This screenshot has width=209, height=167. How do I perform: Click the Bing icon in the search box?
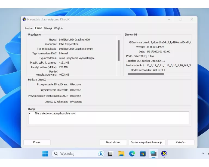pyautogui.click(x=101, y=154)
